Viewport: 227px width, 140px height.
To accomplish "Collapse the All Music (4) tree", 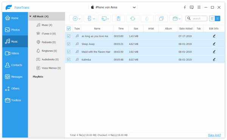I will coord(30,16).
